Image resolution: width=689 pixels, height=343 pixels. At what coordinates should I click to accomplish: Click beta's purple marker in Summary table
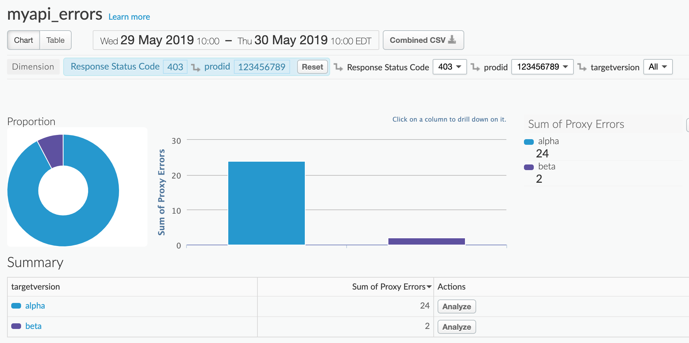coord(16,326)
